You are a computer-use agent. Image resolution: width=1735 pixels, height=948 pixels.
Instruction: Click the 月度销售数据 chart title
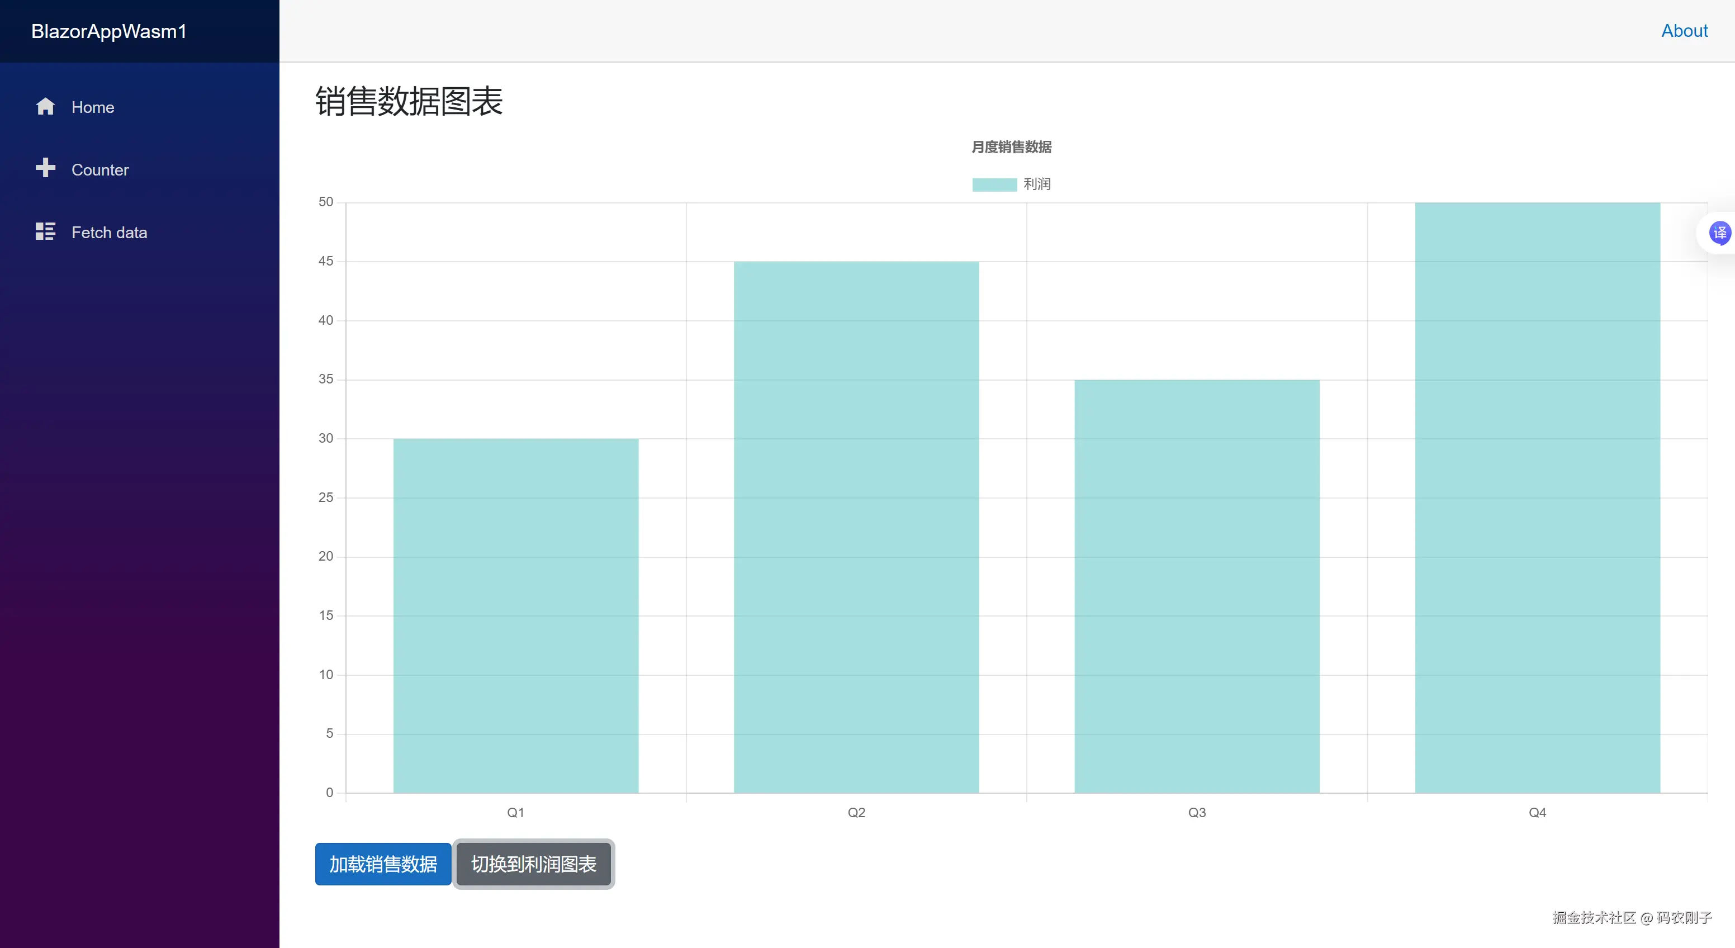tap(1011, 147)
